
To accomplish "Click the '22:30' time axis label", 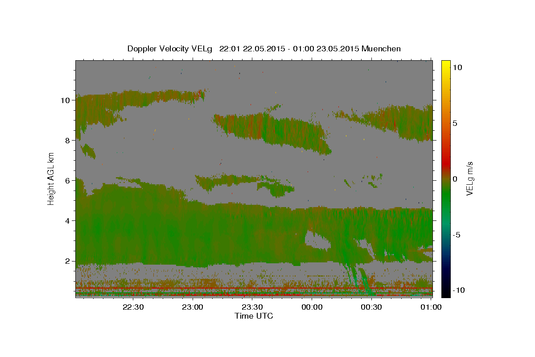I will point(133,307).
